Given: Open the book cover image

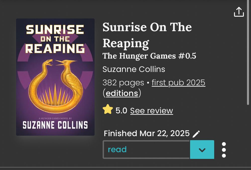Looking at the screenshot, I should pos(55,77).
